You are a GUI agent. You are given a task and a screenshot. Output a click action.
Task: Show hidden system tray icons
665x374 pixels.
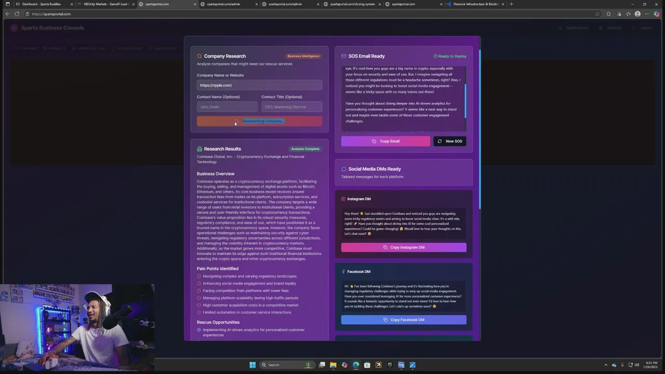click(x=606, y=365)
